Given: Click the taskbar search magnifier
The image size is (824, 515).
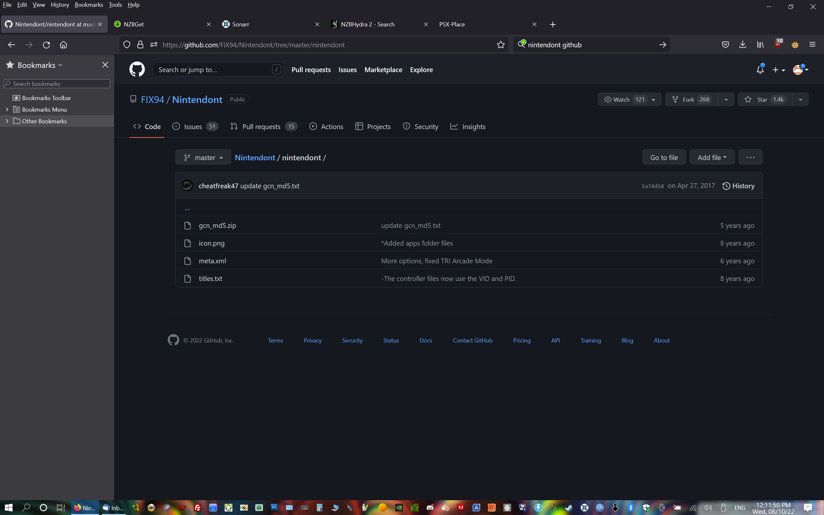Looking at the screenshot, I should pos(26,508).
